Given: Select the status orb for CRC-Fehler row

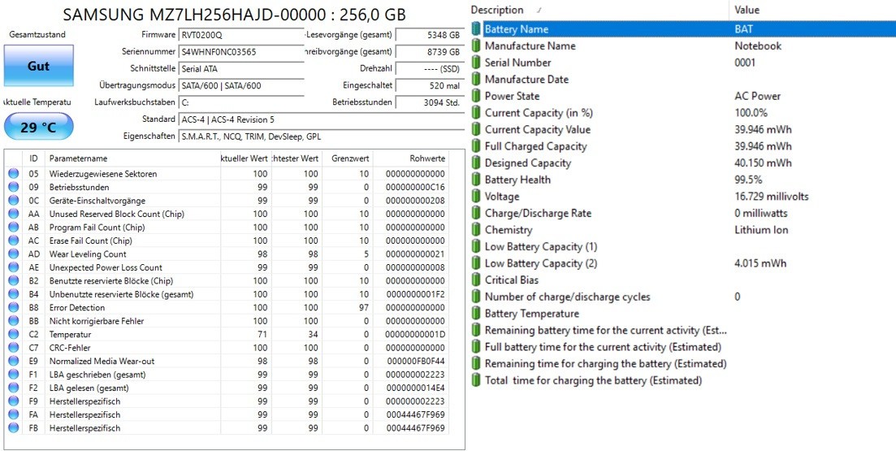Looking at the screenshot, I should pos(13,348).
